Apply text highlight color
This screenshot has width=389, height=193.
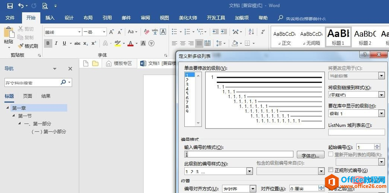coord(118,43)
